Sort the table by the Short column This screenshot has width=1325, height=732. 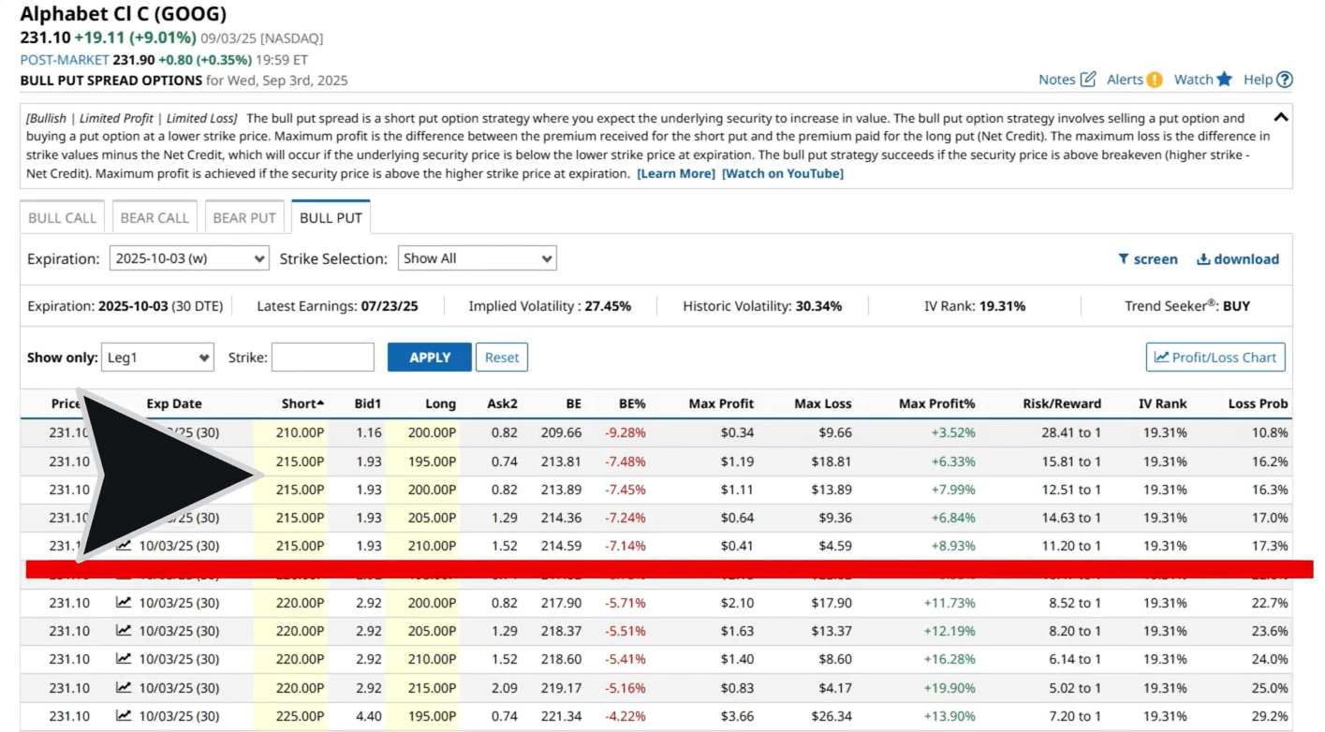click(301, 403)
